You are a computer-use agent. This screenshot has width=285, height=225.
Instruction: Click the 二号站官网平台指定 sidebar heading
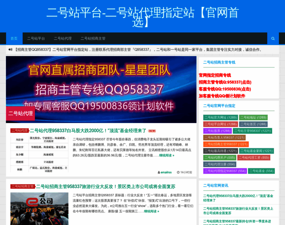pos(219,106)
